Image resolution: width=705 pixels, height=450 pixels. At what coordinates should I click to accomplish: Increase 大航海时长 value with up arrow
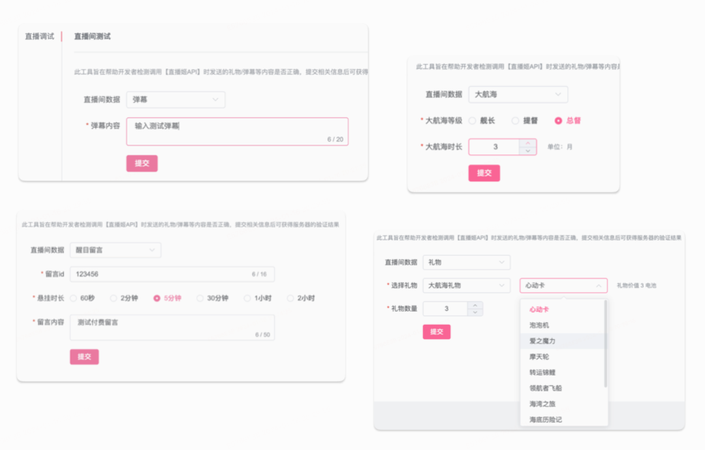(x=528, y=143)
